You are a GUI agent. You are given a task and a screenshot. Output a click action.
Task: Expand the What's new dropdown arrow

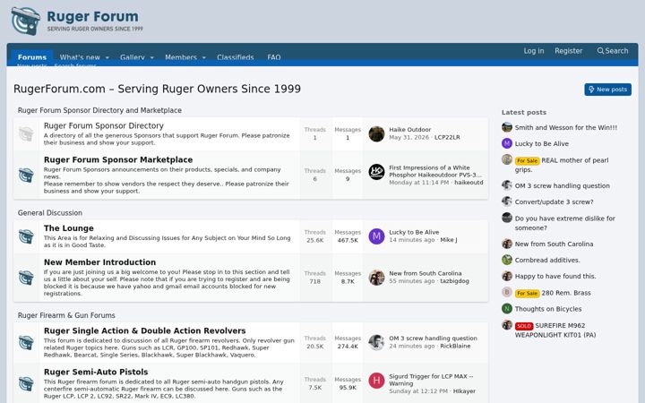(x=107, y=57)
